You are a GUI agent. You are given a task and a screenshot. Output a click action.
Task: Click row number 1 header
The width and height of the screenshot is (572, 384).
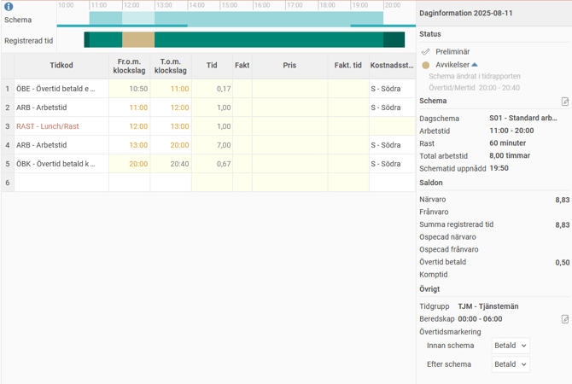pyautogui.click(x=8, y=89)
